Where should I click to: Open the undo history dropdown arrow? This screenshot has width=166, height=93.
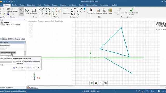[x=10, y=2]
